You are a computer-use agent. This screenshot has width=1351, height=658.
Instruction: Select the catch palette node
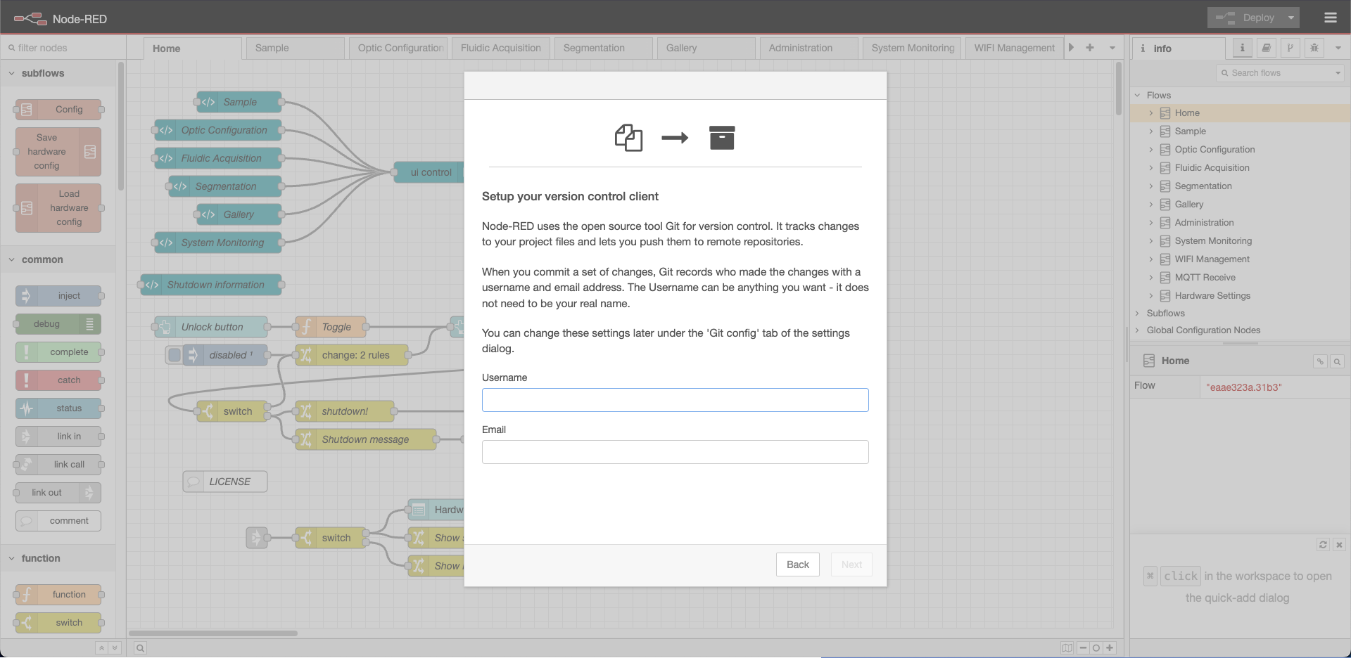58,380
